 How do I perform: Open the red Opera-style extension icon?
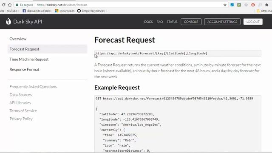(253, 5)
